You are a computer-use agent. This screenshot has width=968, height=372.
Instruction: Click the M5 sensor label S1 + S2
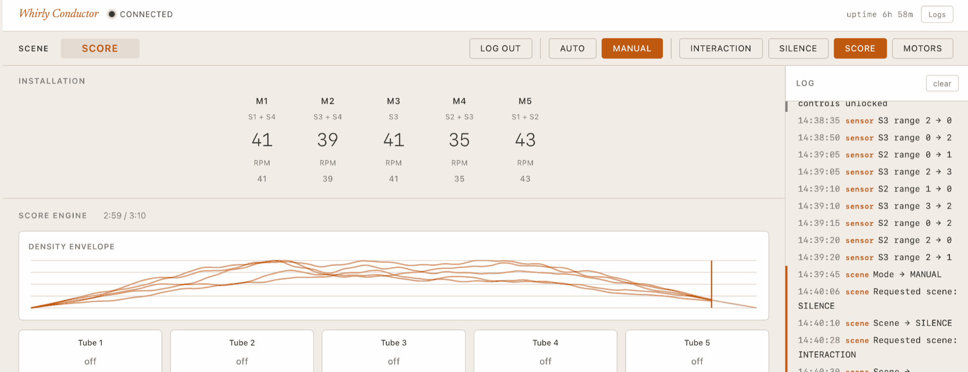click(525, 117)
